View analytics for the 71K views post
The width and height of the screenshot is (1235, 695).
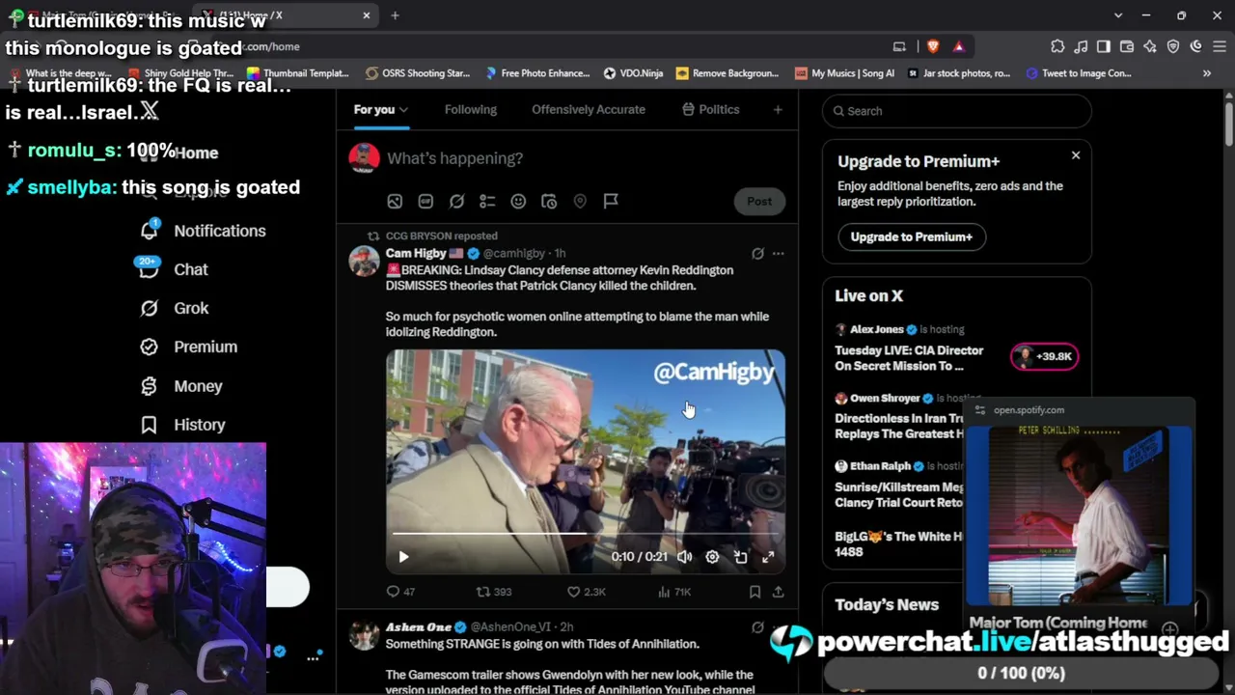pyautogui.click(x=674, y=592)
